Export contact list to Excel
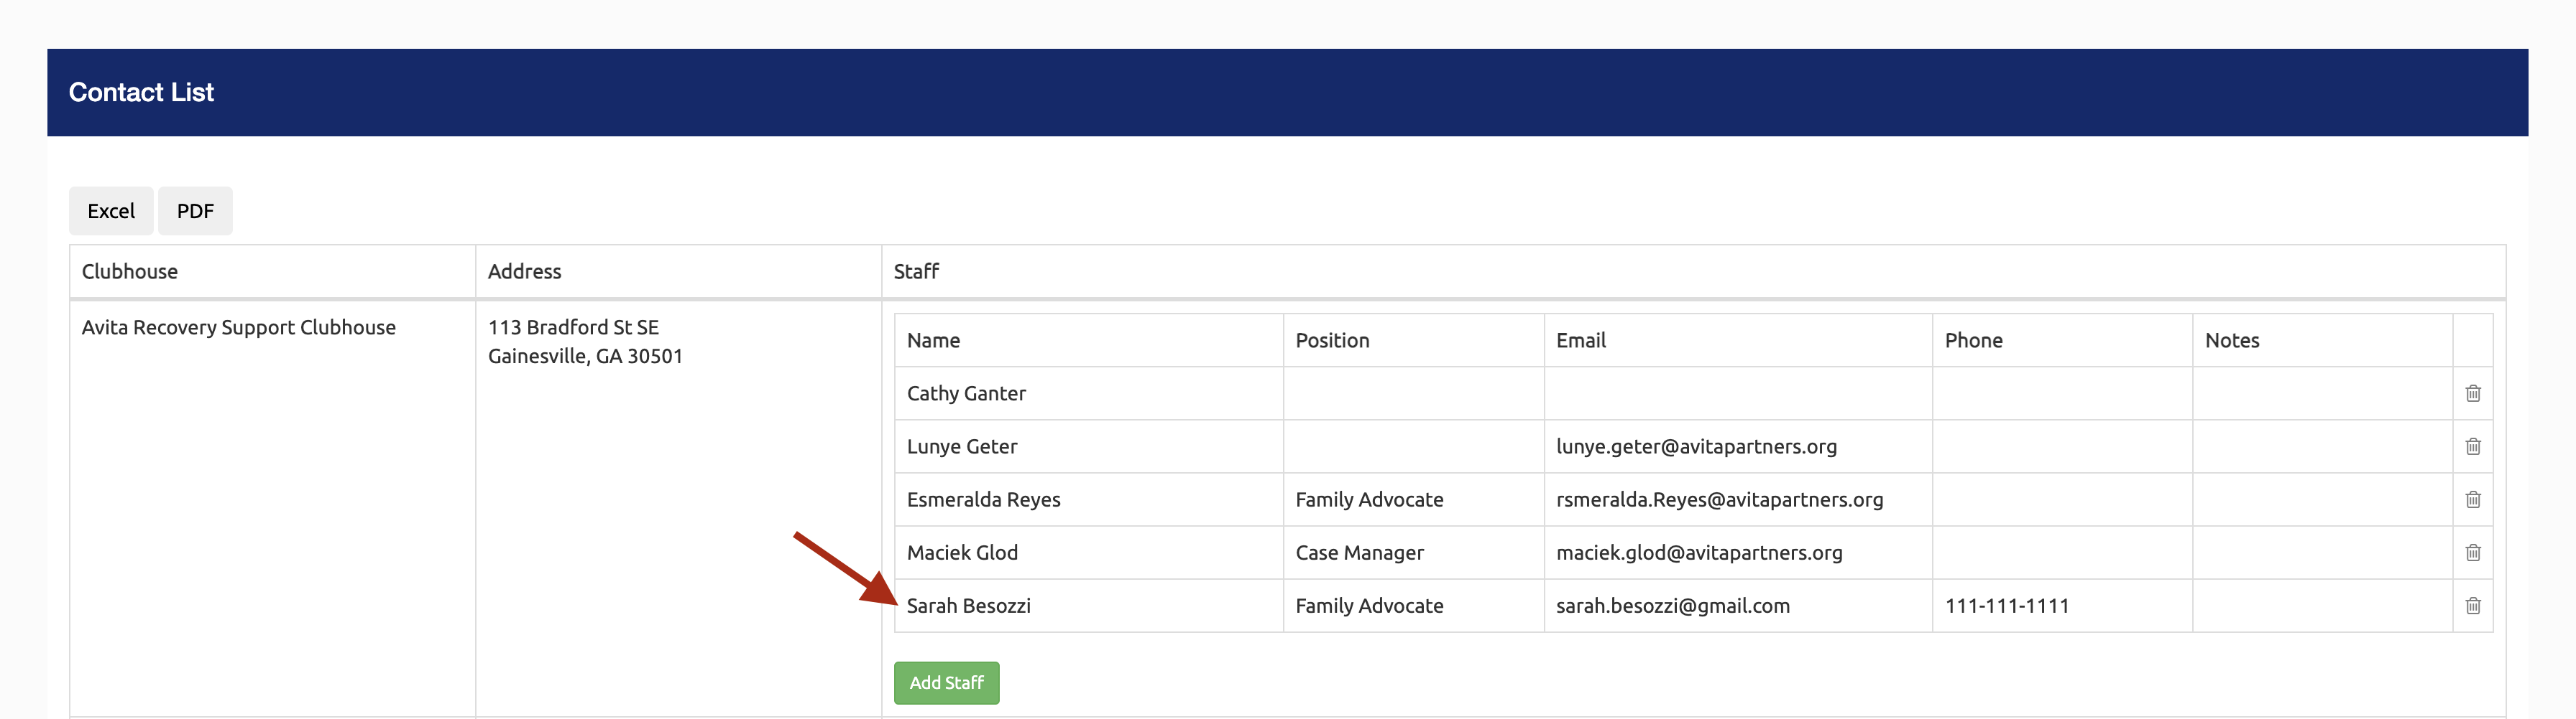This screenshot has width=2576, height=719. pos(111,211)
